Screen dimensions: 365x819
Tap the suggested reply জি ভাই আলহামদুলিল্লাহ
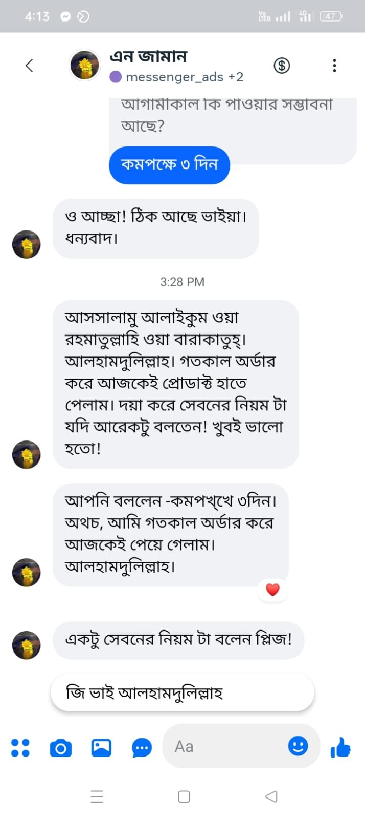(x=182, y=693)
